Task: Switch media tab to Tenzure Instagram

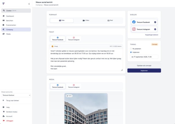Action: click(74, 86)
